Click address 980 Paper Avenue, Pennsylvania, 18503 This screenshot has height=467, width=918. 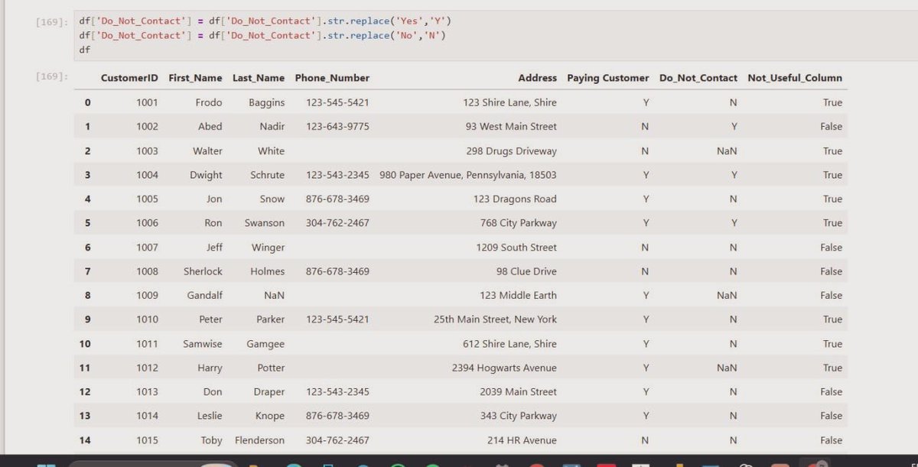click(468, 175)
